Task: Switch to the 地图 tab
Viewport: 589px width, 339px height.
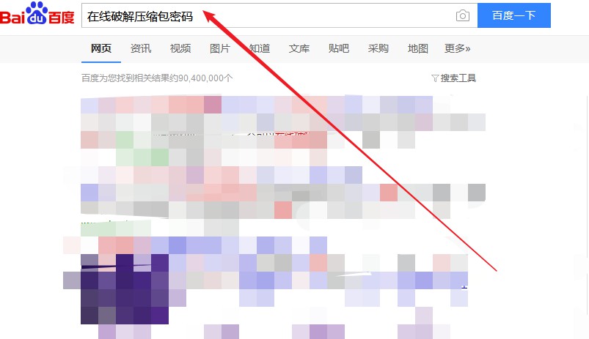Action: tap(418, 48)
